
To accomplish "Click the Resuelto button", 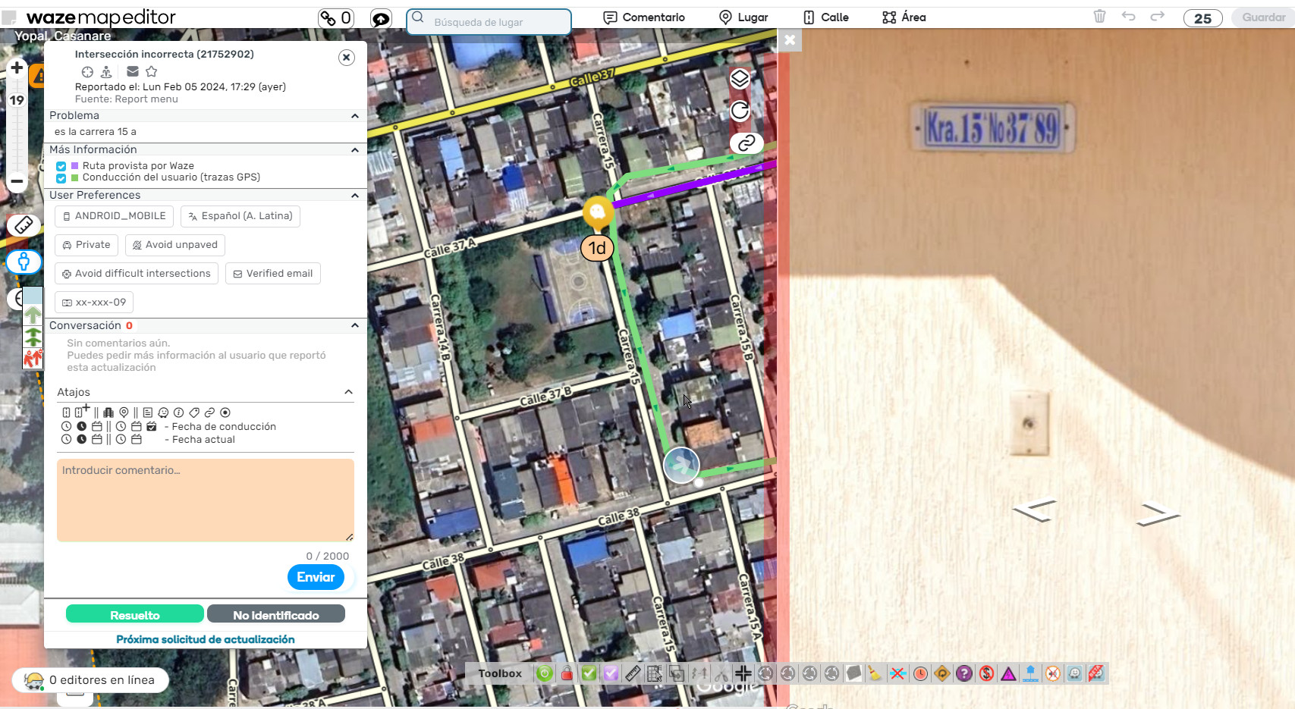I will (x=135, y=614).
